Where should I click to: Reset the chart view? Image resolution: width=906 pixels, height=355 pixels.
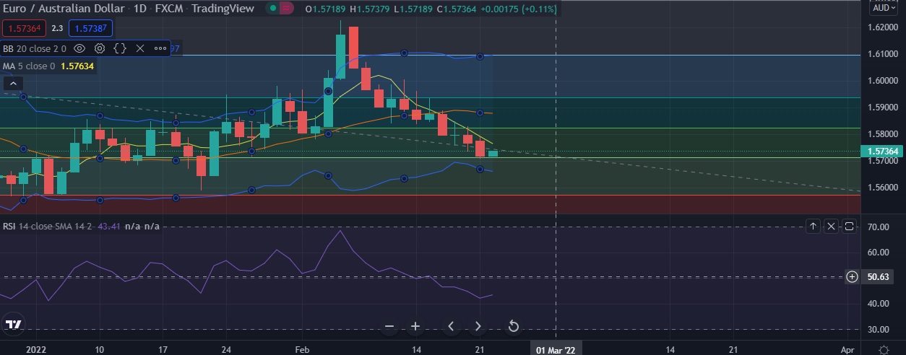pyautogui.click(x=513, y=326)
